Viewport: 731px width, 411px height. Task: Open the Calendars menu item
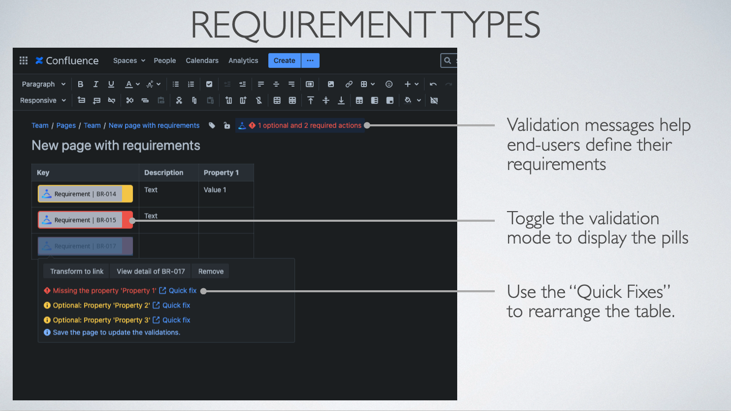(202, 60)
